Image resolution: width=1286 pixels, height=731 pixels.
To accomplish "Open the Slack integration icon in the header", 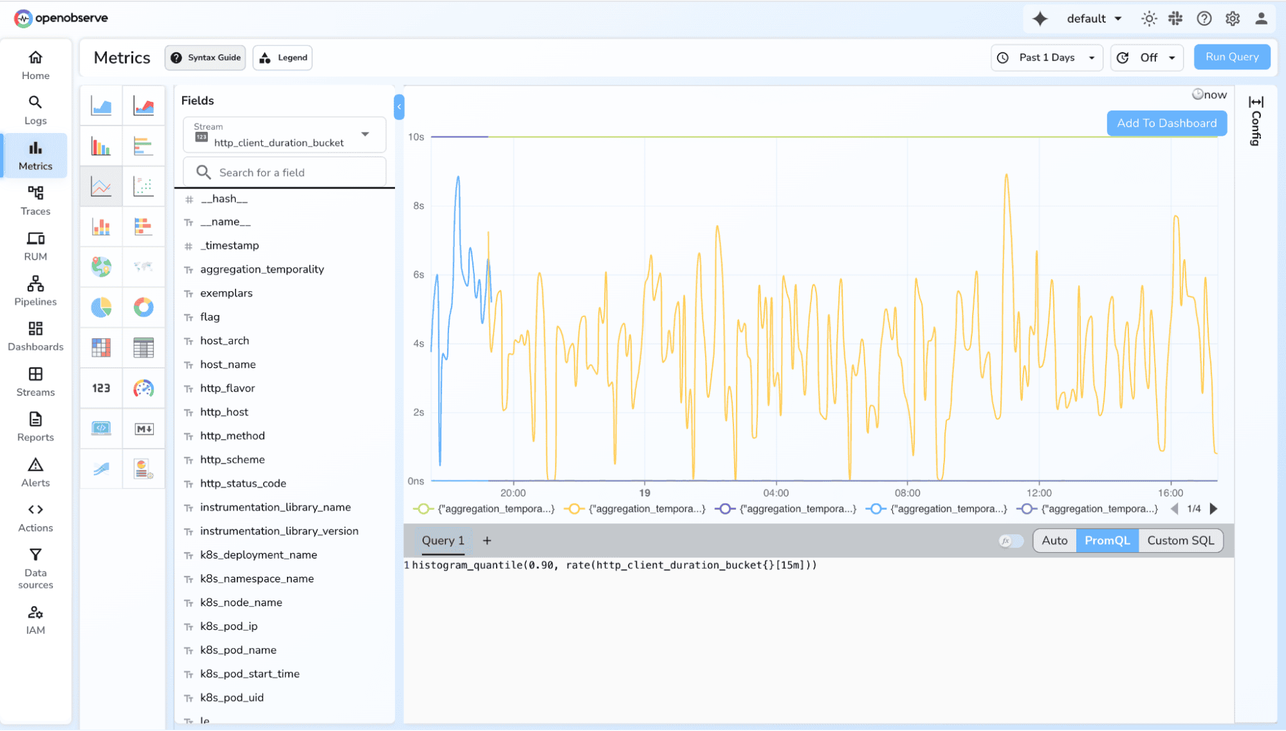I will click(x=1175, y=19).
